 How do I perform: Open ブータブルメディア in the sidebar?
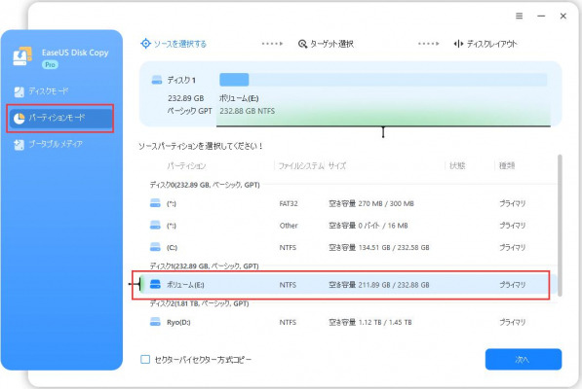pos(48,144)
